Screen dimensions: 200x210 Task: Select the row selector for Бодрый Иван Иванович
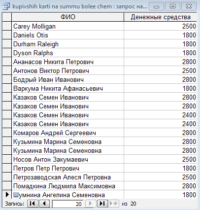click(x=7, y=79)
